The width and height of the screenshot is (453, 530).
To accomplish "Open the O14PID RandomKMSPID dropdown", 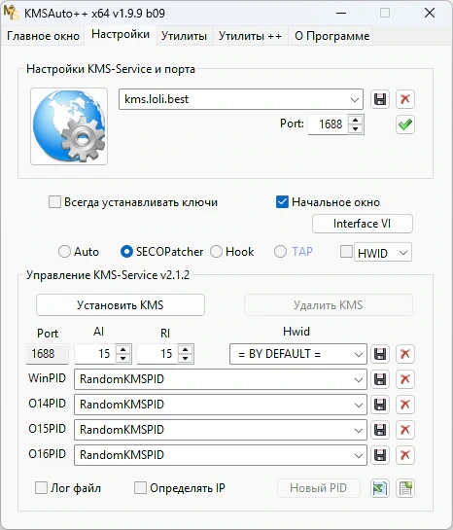I will click(x=358, y=405).
